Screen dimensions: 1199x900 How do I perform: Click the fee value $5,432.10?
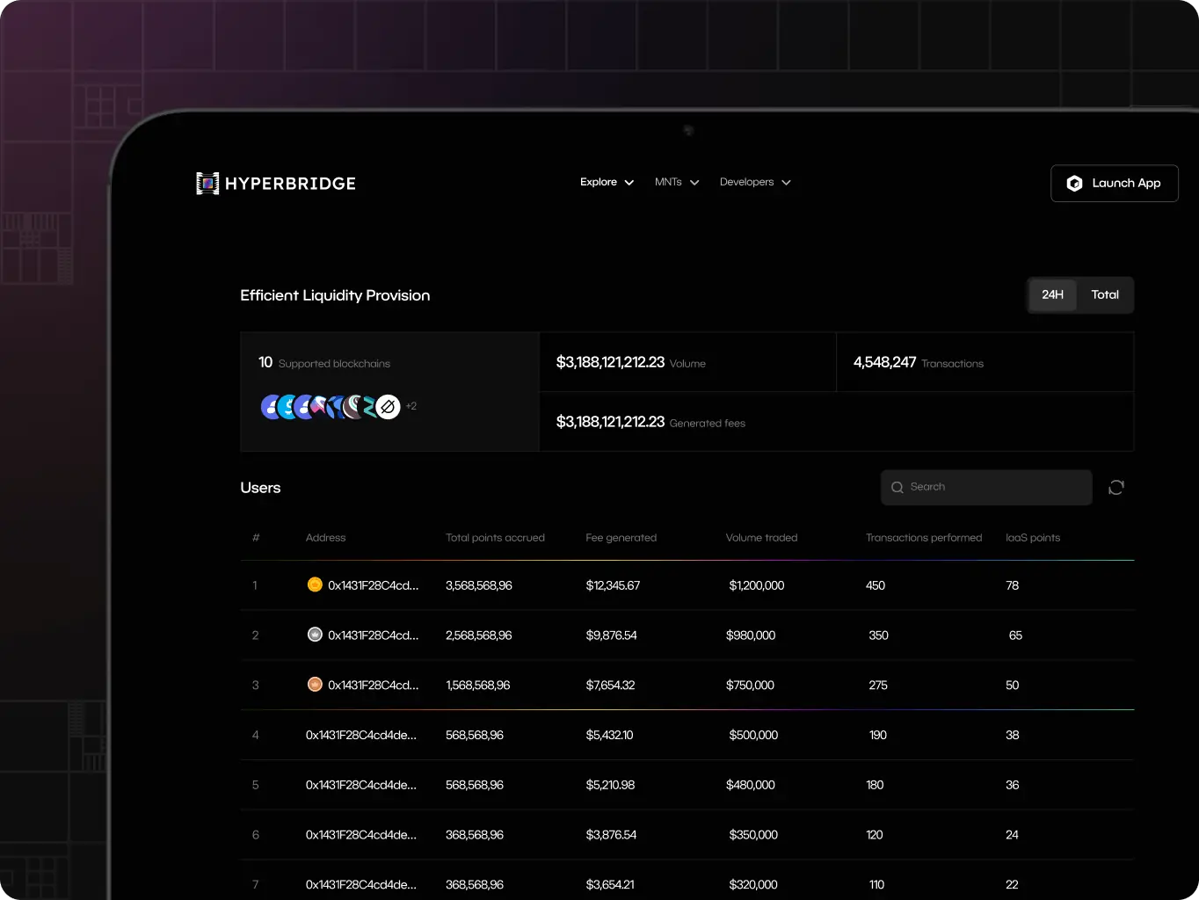pos(610,735)
